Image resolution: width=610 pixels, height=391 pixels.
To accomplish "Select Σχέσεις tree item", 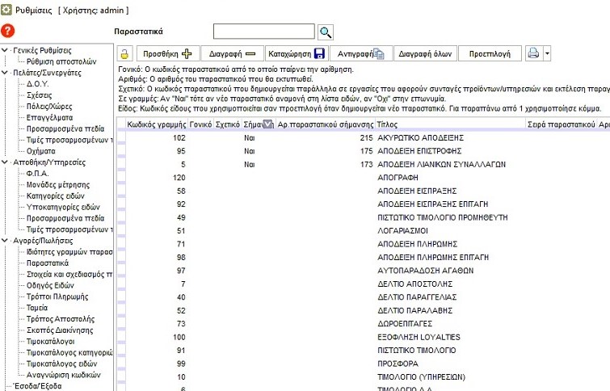I will pos(40,95).
